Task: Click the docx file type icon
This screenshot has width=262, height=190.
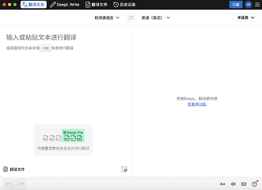Action: (45, 138)
